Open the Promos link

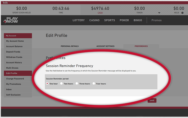click(157, 20)
